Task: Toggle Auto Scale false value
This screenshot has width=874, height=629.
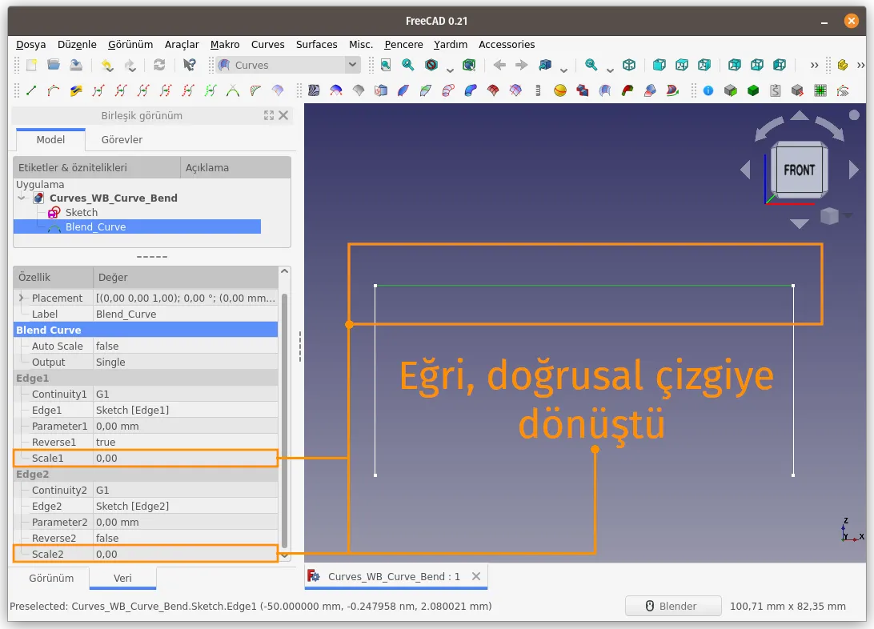Action: 186,346
